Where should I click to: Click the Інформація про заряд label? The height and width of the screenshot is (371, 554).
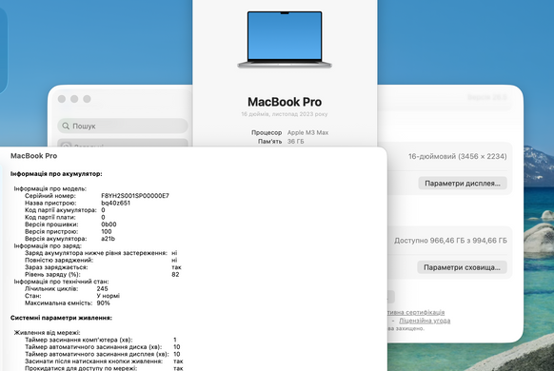tap(48, 245)
